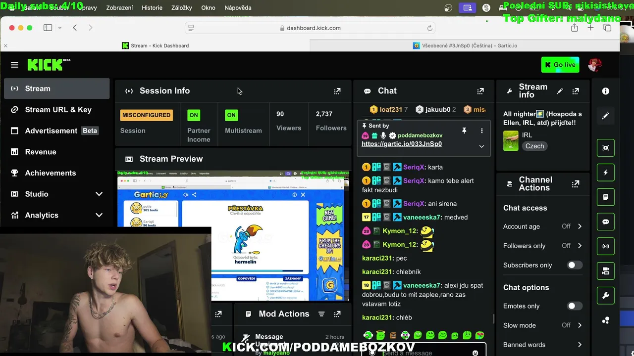
Task: Toggle the Safari sidebar
Action: pyautogui.click(x=48, y=28)
